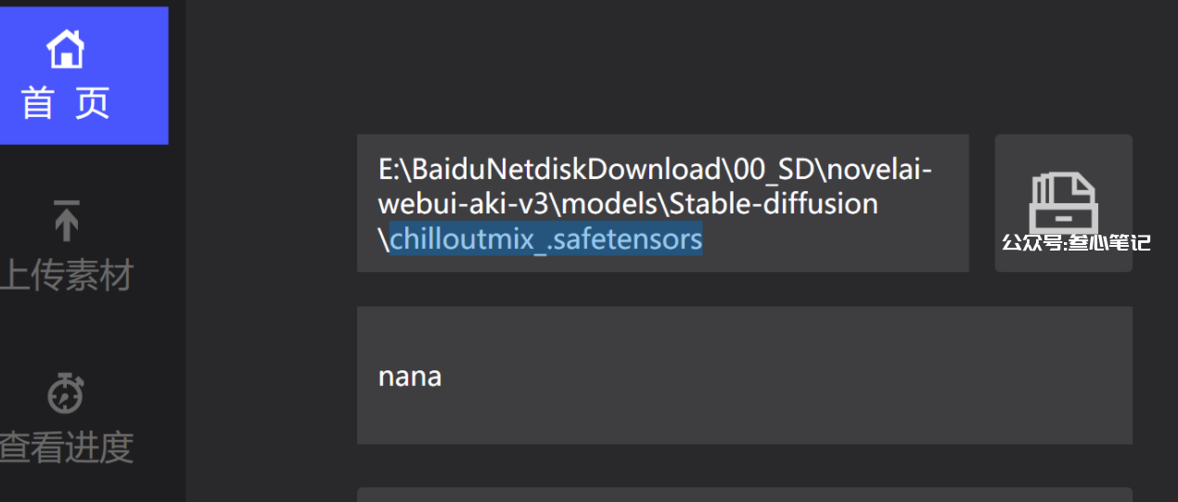Screen dimensions: 1178x502
Task: Click the highlighted chilloutmix_.safetensors text
Action: [x=545, y=239]
